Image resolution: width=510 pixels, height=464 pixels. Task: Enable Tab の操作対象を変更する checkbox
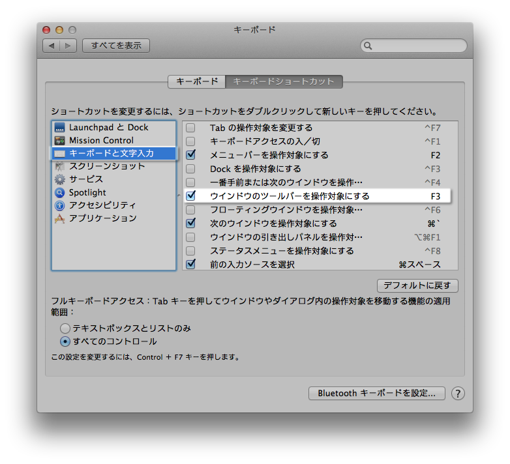[x=190, y=128]
